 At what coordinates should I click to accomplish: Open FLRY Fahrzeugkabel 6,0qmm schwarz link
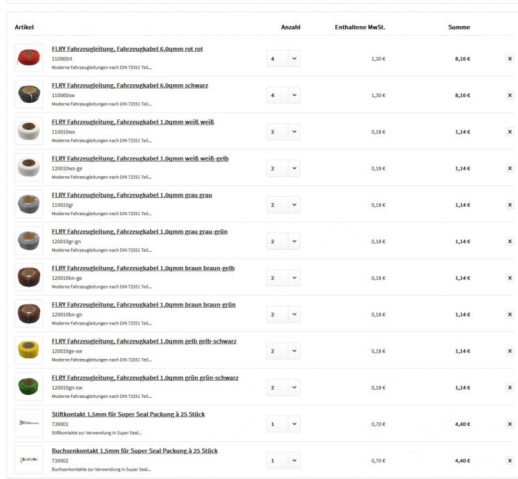pyautogui.click(x=130, y=86)
